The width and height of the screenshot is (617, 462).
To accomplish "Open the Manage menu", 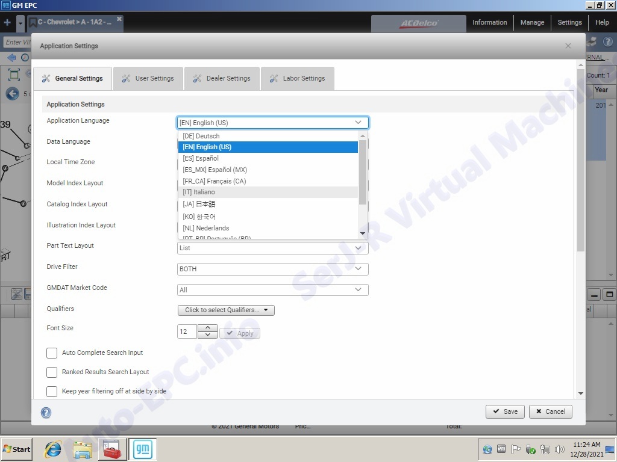I will [x=532, y=22].
